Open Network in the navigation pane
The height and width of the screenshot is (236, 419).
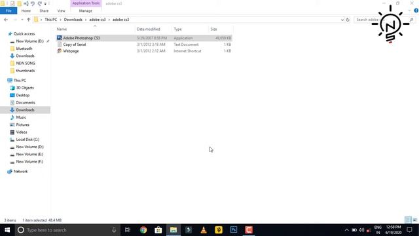click(x=20, y=171)
